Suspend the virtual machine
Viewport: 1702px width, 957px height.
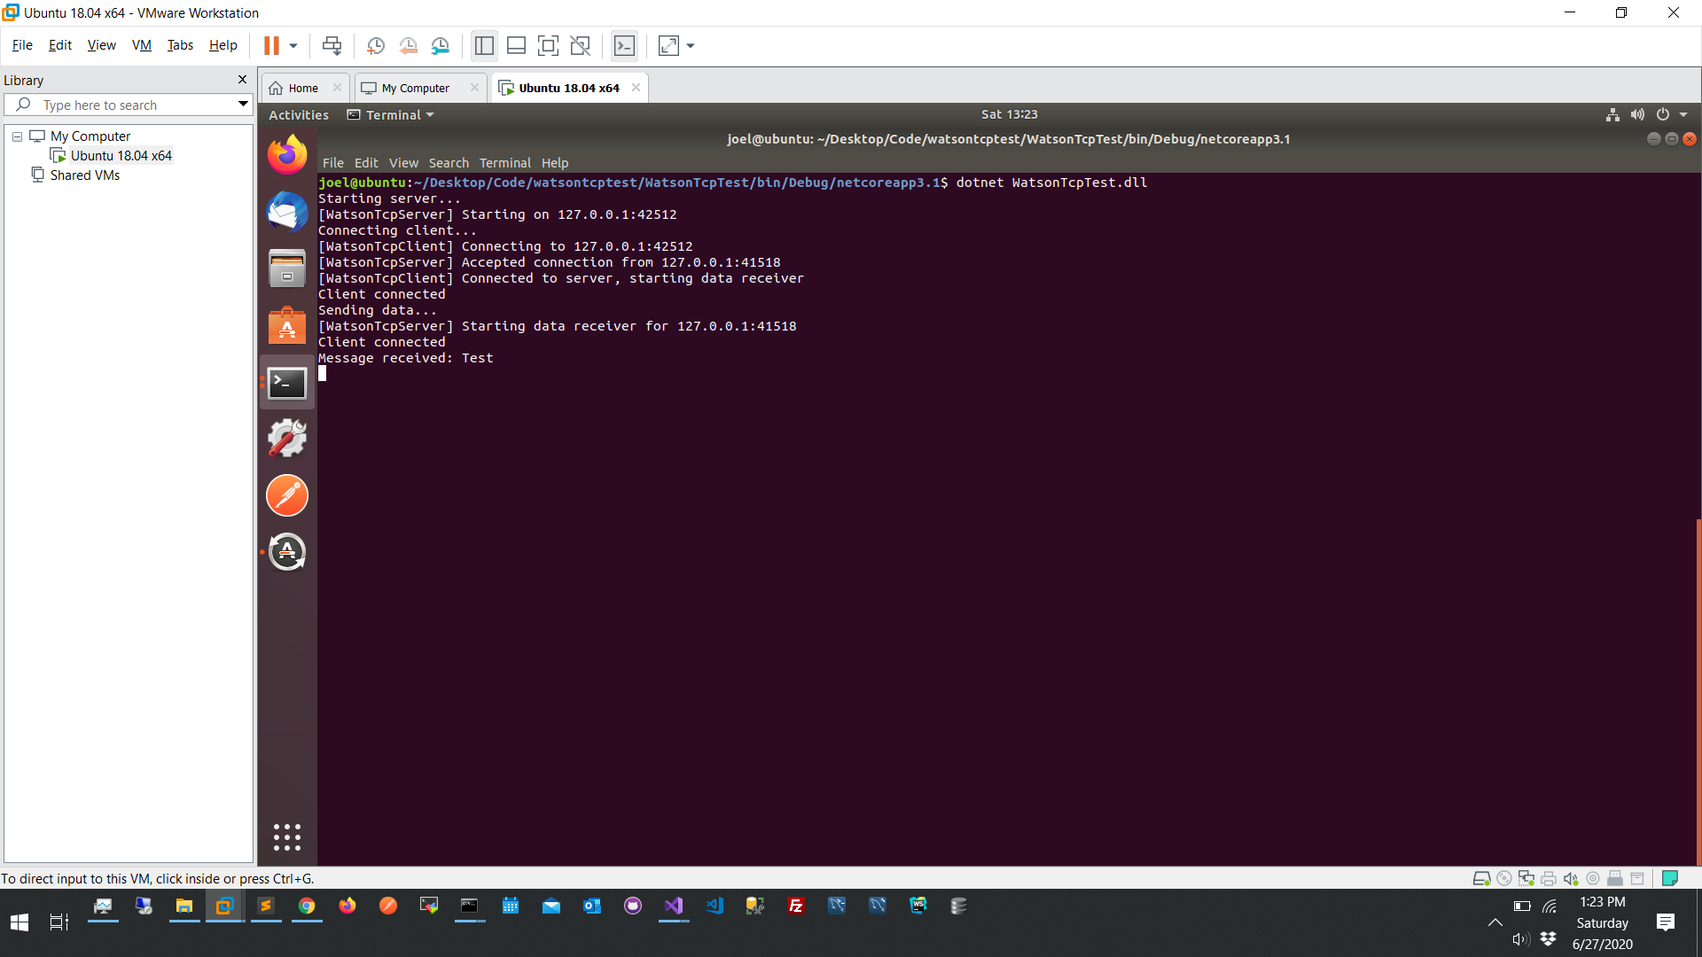271,45
